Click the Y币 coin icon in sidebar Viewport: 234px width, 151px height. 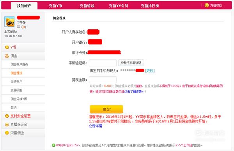pos(7,47)
